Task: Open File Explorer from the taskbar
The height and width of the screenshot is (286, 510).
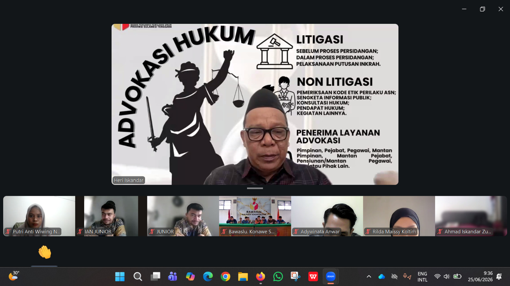Action: (243, 276)
